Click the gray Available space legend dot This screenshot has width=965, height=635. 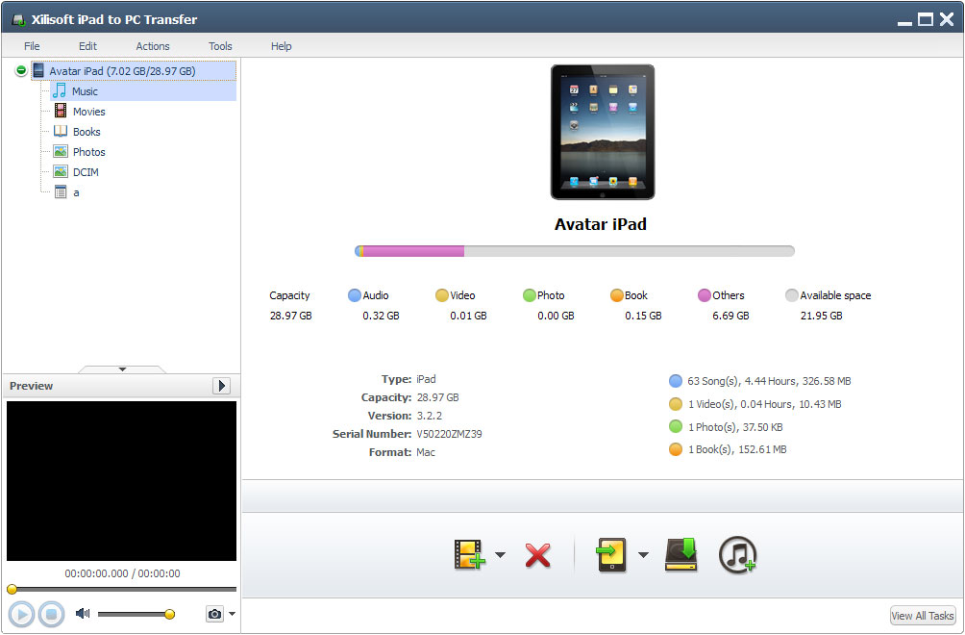tap(791, 295)
